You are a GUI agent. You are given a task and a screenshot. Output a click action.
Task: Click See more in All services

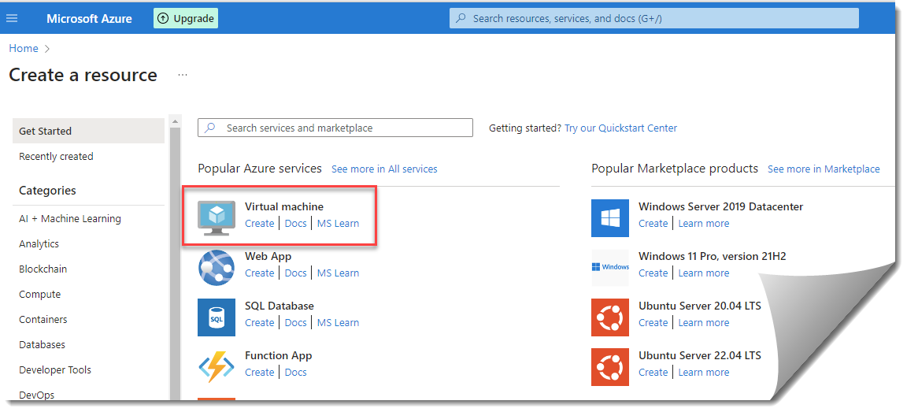384,169
